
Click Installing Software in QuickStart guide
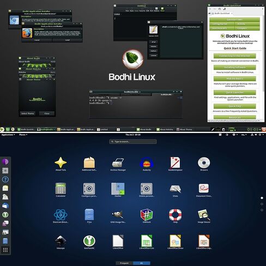(234, 68)
